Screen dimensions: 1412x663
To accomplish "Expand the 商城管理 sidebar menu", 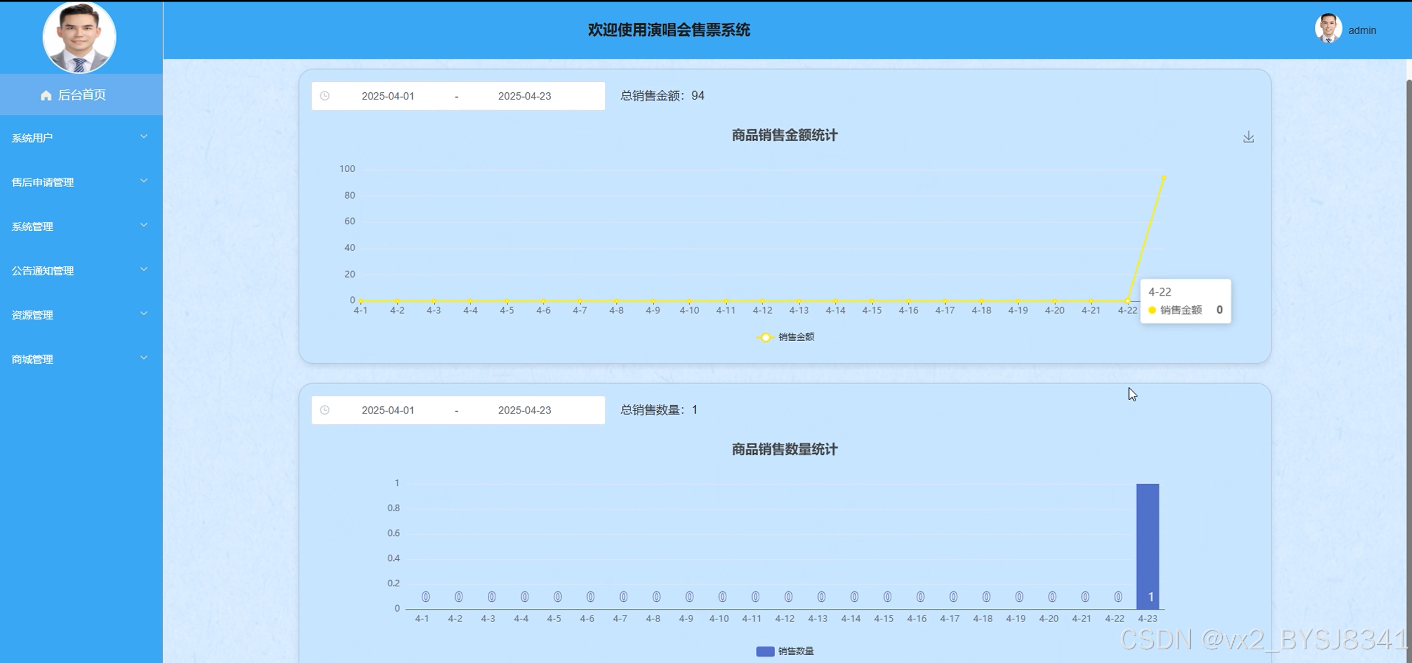I will 33,359.
